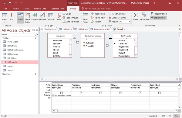
Task: Select Paste Errors table
Action: point(12,42)
